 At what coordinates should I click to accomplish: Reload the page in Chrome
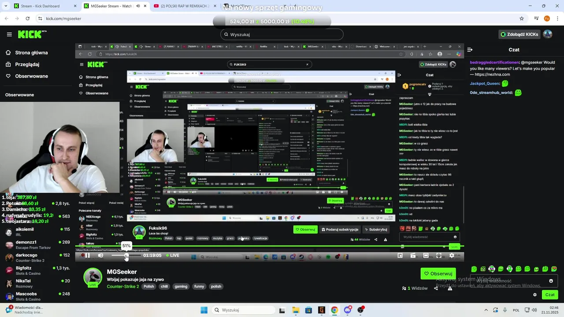(27, 18)
